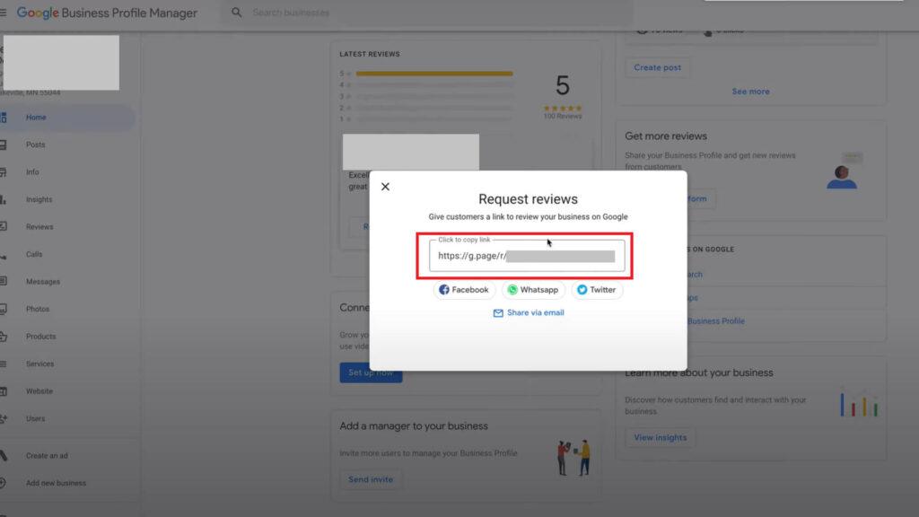The image size is (919, 517).
Task: Open Home in the sidebar
Action: point(36,118)
